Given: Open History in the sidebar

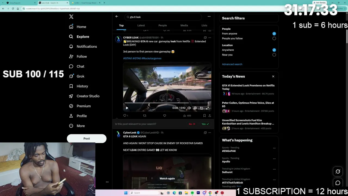Looking at the screenshot, I should click(79, 86).
